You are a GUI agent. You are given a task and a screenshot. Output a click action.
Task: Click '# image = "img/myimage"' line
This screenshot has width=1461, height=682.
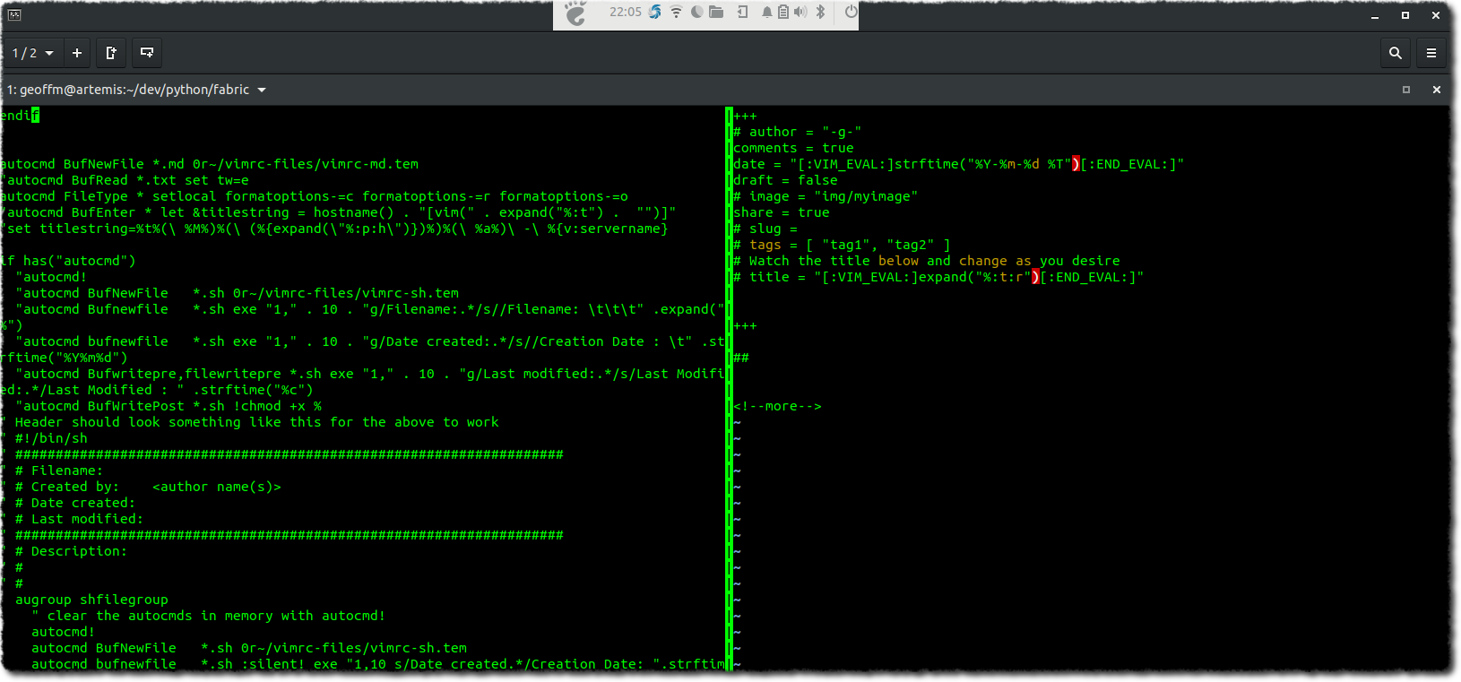point(826,196)
